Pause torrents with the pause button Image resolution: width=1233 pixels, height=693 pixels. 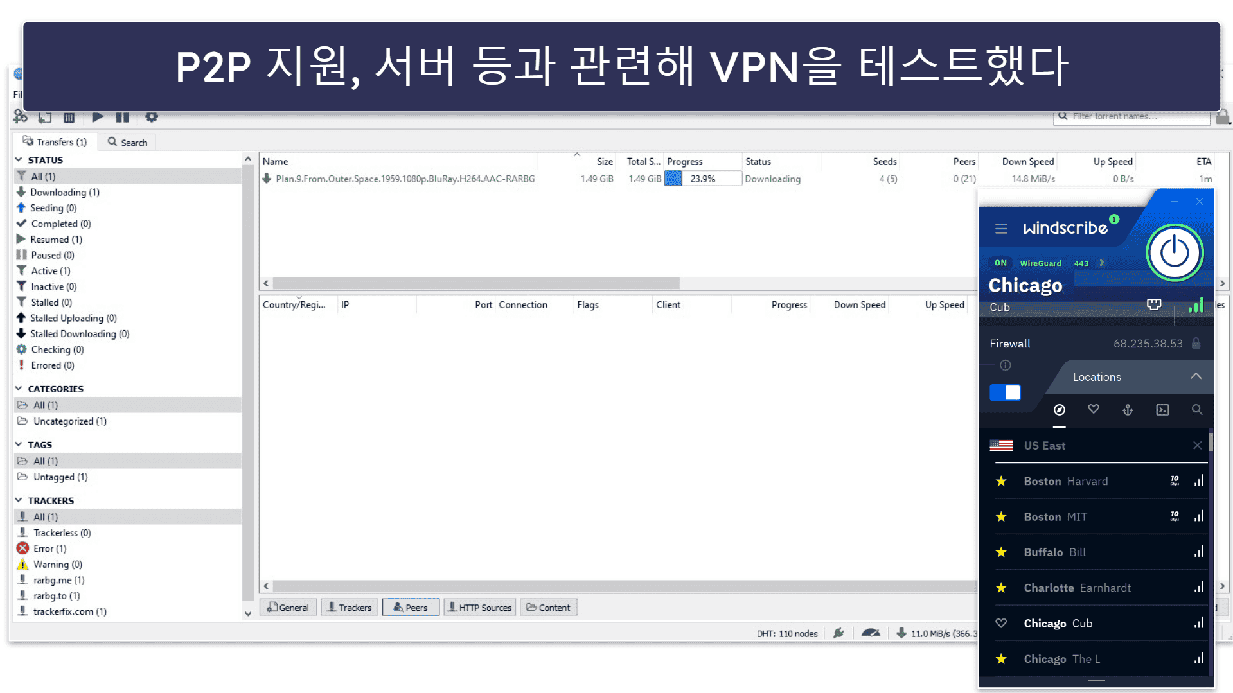[122, 117]
